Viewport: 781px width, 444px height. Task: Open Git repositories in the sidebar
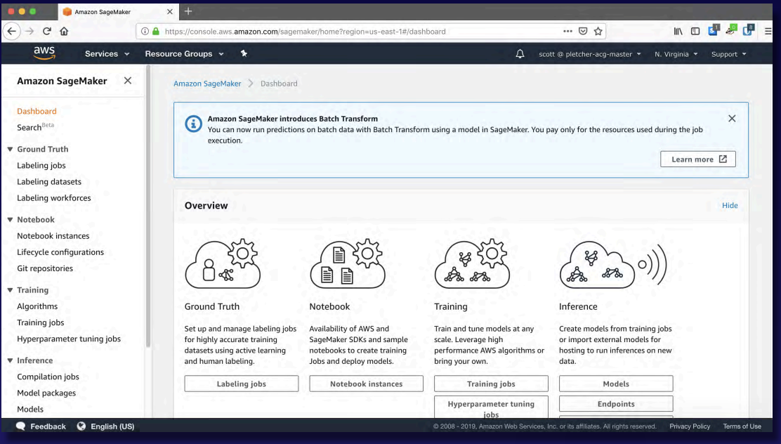[45, 268]
